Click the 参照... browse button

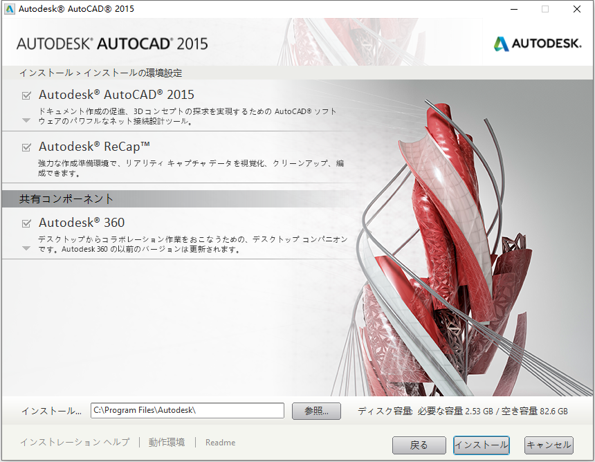click(316, 411)
